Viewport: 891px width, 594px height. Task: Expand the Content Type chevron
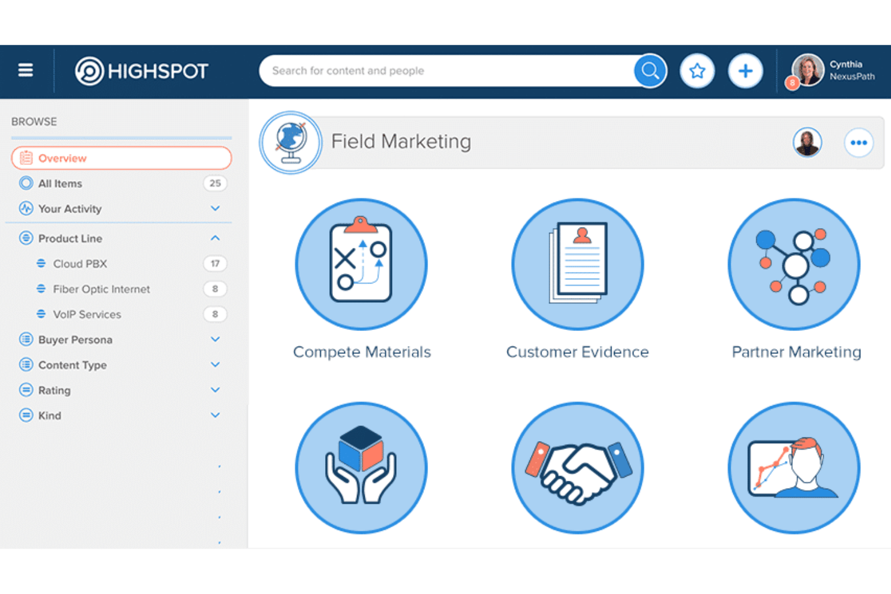(215, 365)
